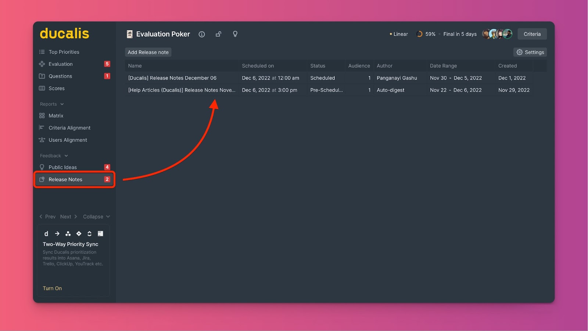The width and height of the screenshot is (588, 331).
Task: Collapse the tip card panel
Action: 96,217
